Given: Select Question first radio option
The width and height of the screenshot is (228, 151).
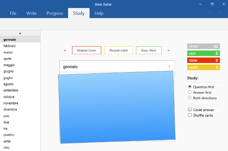Looking at the screenshot, I should pos(190,87).
